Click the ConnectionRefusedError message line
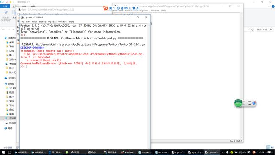Screen dimensions: 275x155 coord(79,64)
